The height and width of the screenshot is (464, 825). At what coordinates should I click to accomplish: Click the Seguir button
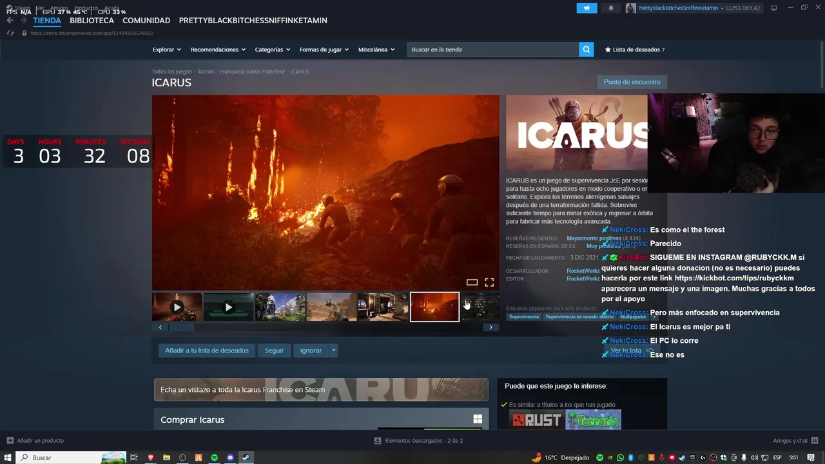coord(274,351)
